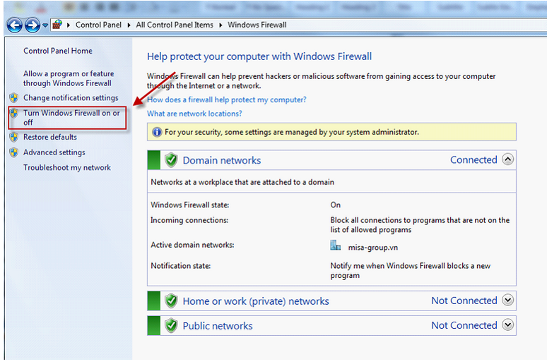Viewport: 547px width, 364px height.
Task: Click shield icon beside Restore defaults
Action: 14,138
